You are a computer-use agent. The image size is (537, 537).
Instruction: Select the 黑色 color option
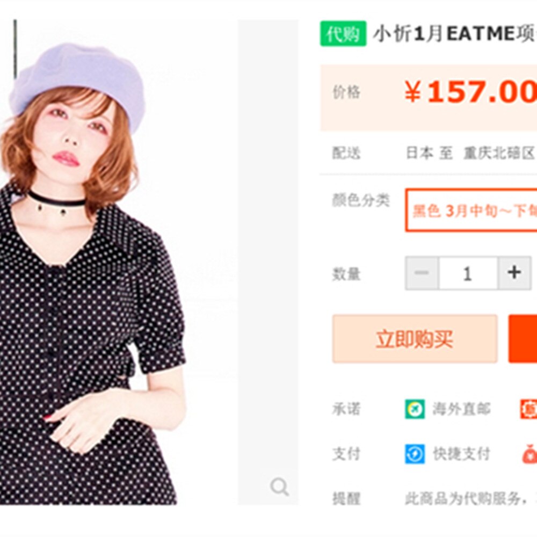pyautogui.click(x=473, y=210)
